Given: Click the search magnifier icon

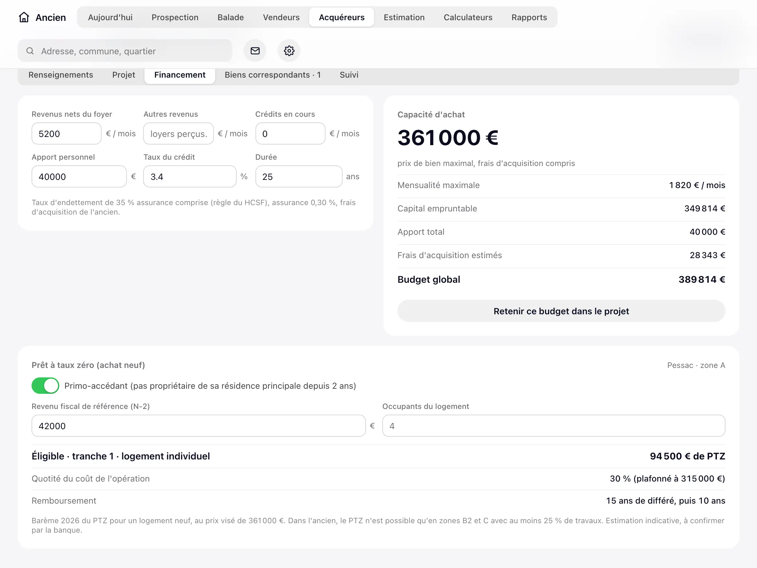Looking at the screenshot, I should pyautogui.click(x=30, y=51).
